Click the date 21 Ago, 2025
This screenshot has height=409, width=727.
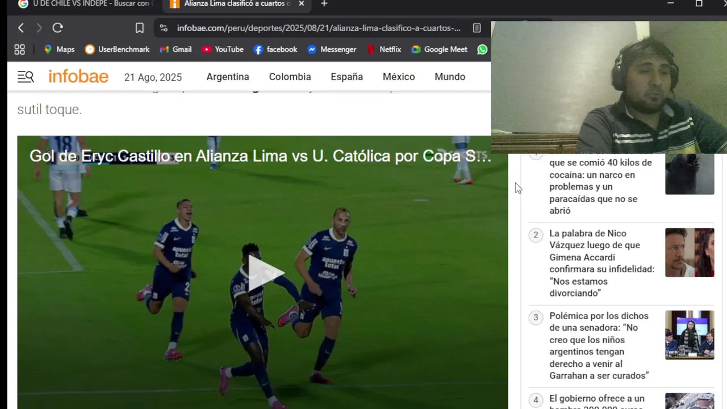tap(153, 77)
